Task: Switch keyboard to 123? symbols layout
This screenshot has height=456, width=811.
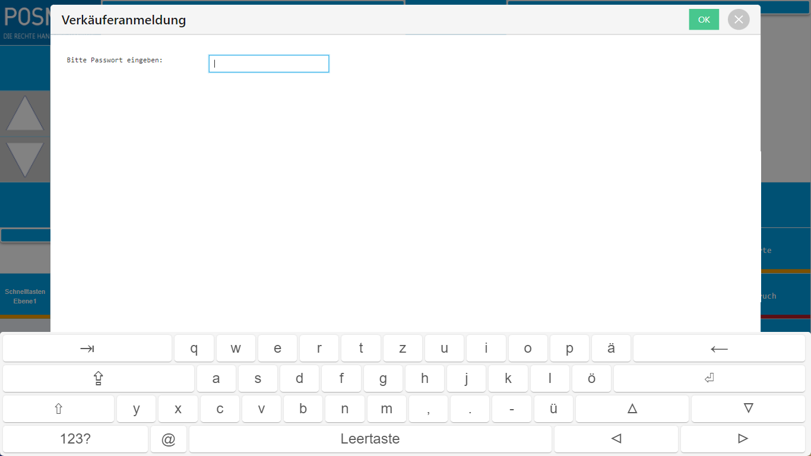Action: tap(75, 439)
